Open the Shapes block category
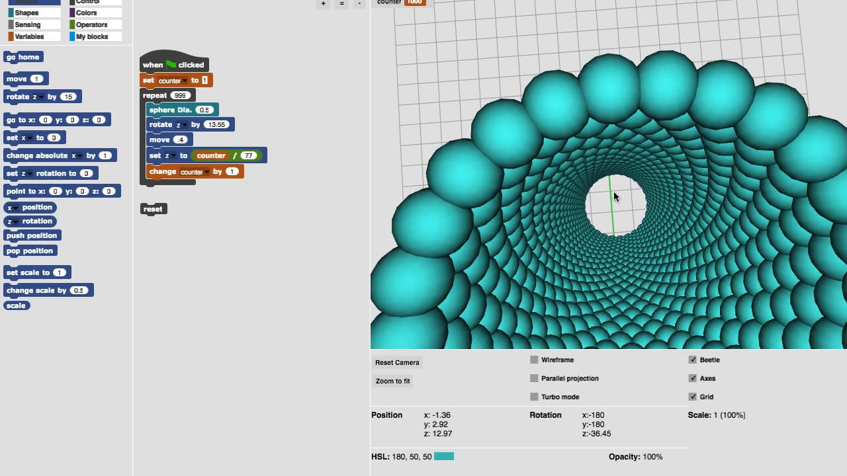This screenshot has height=476, width=847. [26, 13]
